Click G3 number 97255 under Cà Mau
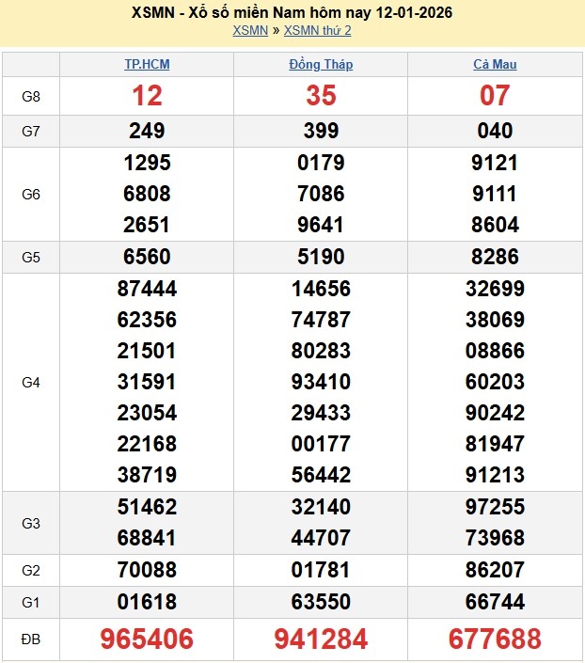This screenshot has height=663, width=585. 495,507
